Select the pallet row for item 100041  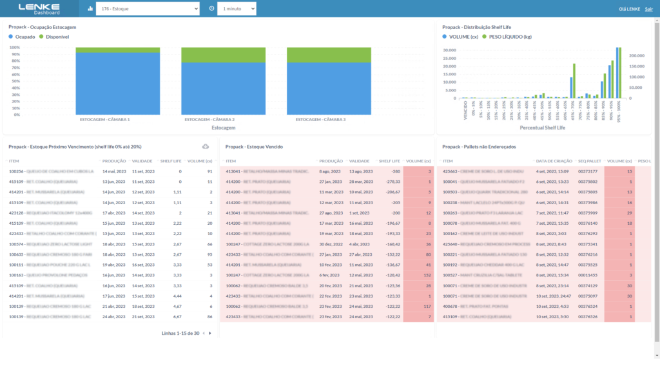pos(544,182)
